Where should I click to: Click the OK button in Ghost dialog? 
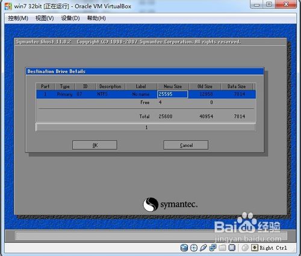95,145
